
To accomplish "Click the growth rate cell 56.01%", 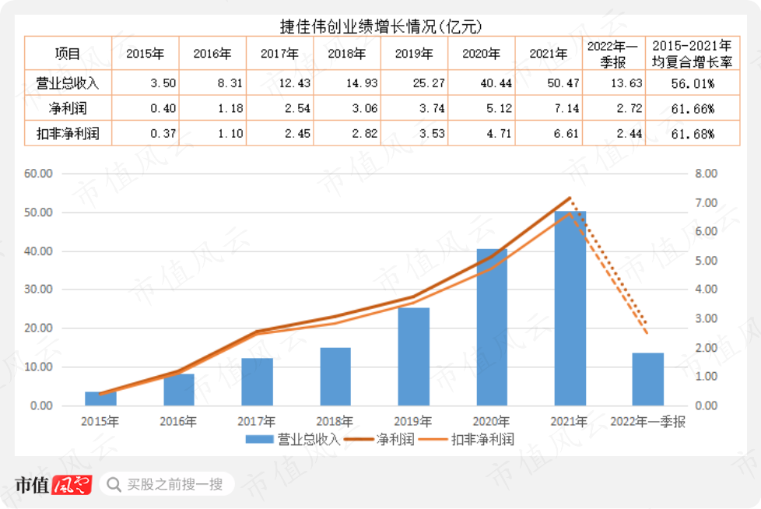I will (693, 83).
